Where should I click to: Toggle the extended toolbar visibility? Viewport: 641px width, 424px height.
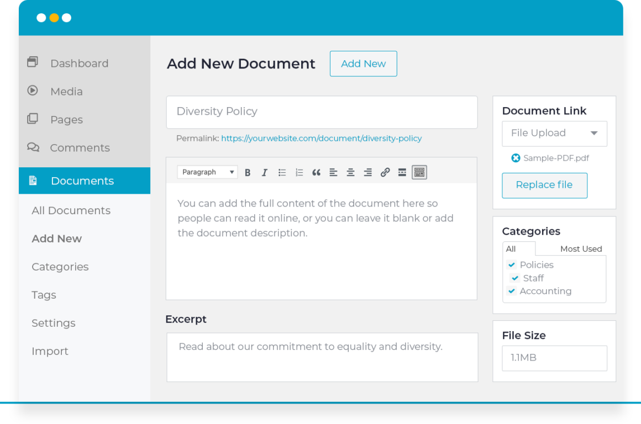click(419, 172)
